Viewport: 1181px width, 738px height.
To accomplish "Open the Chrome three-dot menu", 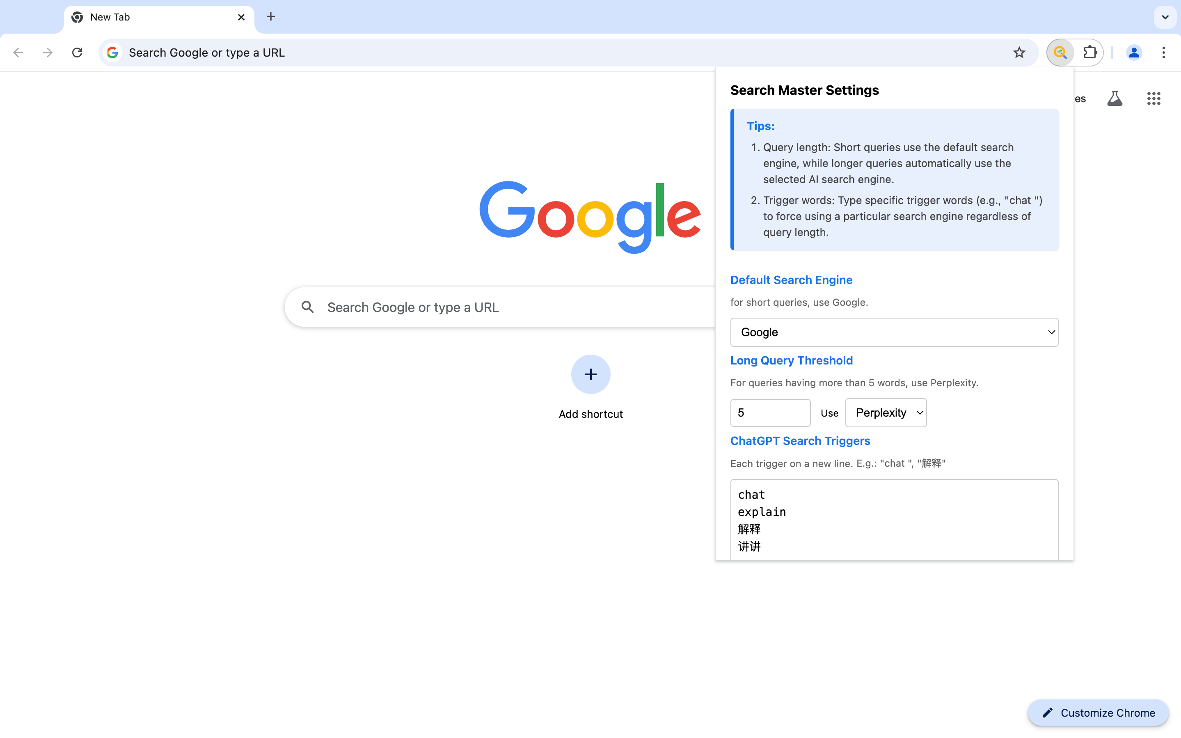I will coord(1163,53).
